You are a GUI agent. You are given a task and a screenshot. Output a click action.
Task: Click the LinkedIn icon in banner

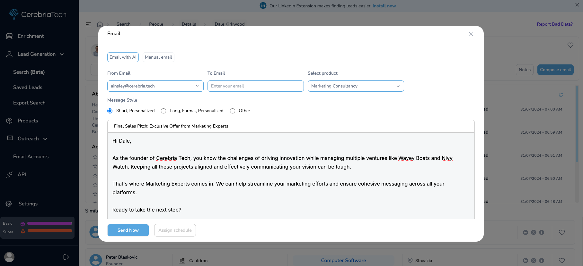[x=263, y=5]
